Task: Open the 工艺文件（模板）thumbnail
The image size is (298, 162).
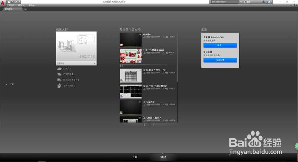Action: [131, 119]
